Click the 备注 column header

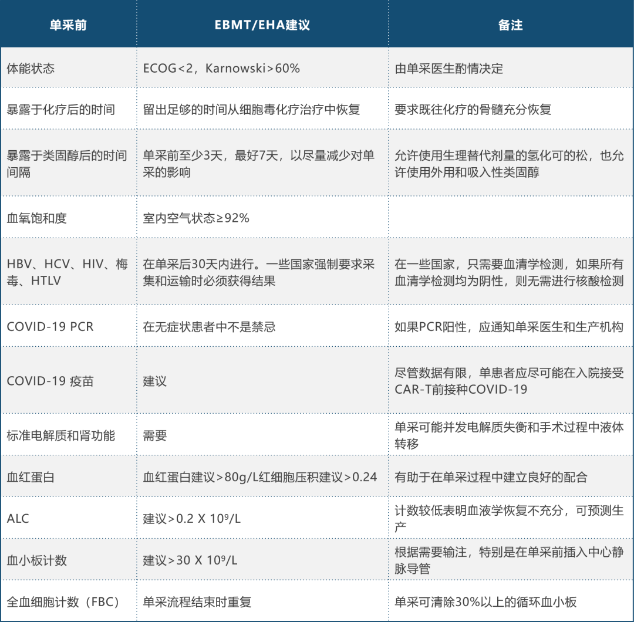[510, 25]
